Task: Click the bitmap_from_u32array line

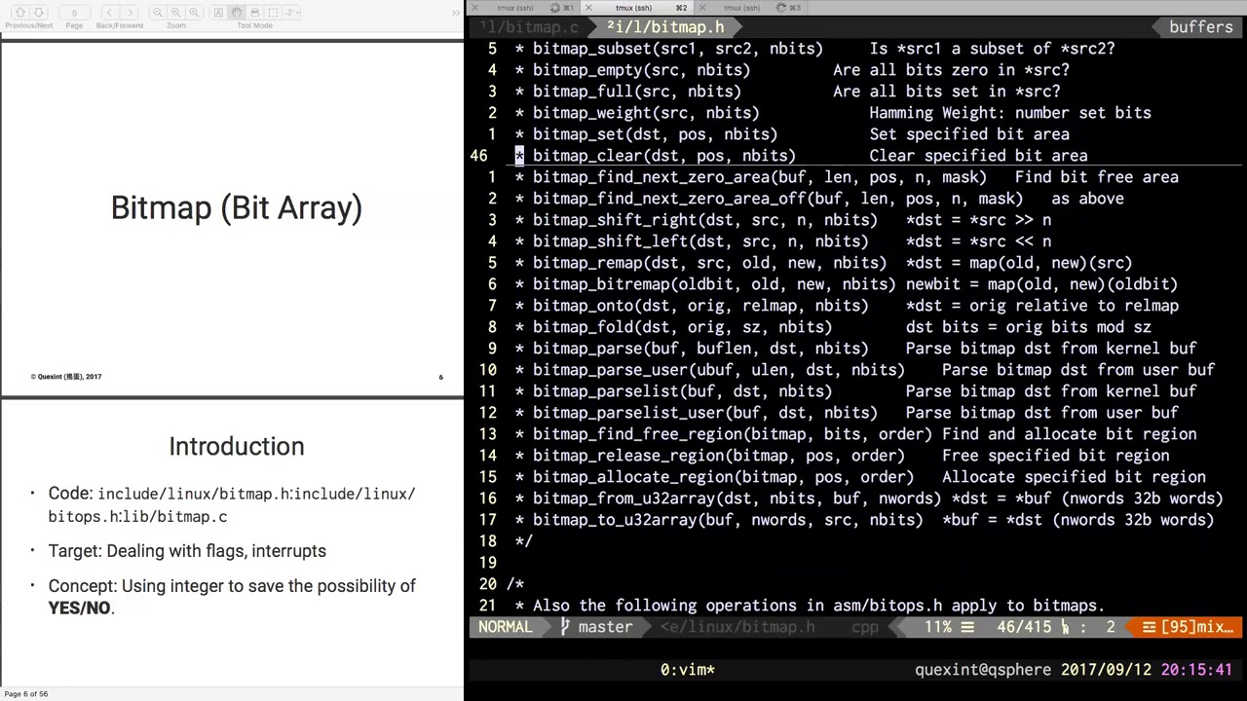Action: point(869,498)
